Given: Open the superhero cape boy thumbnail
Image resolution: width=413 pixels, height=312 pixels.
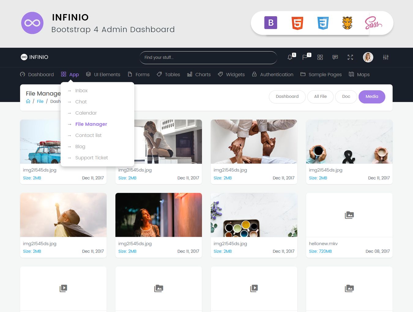Looking at the screenshot, I should [63, 215].
